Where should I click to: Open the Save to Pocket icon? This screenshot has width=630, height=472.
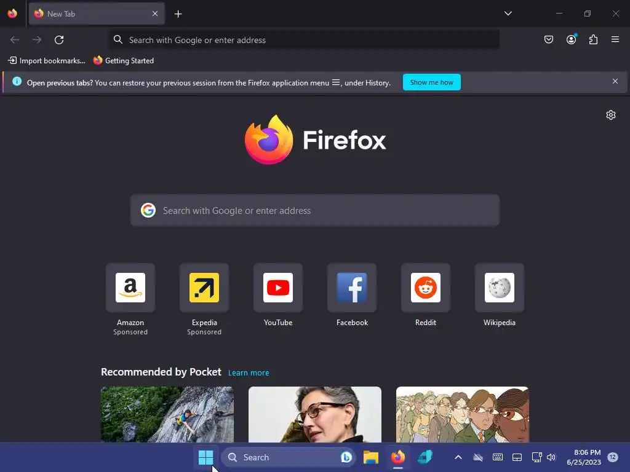548,39
